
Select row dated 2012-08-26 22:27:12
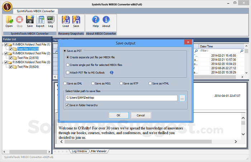(223, 68)
